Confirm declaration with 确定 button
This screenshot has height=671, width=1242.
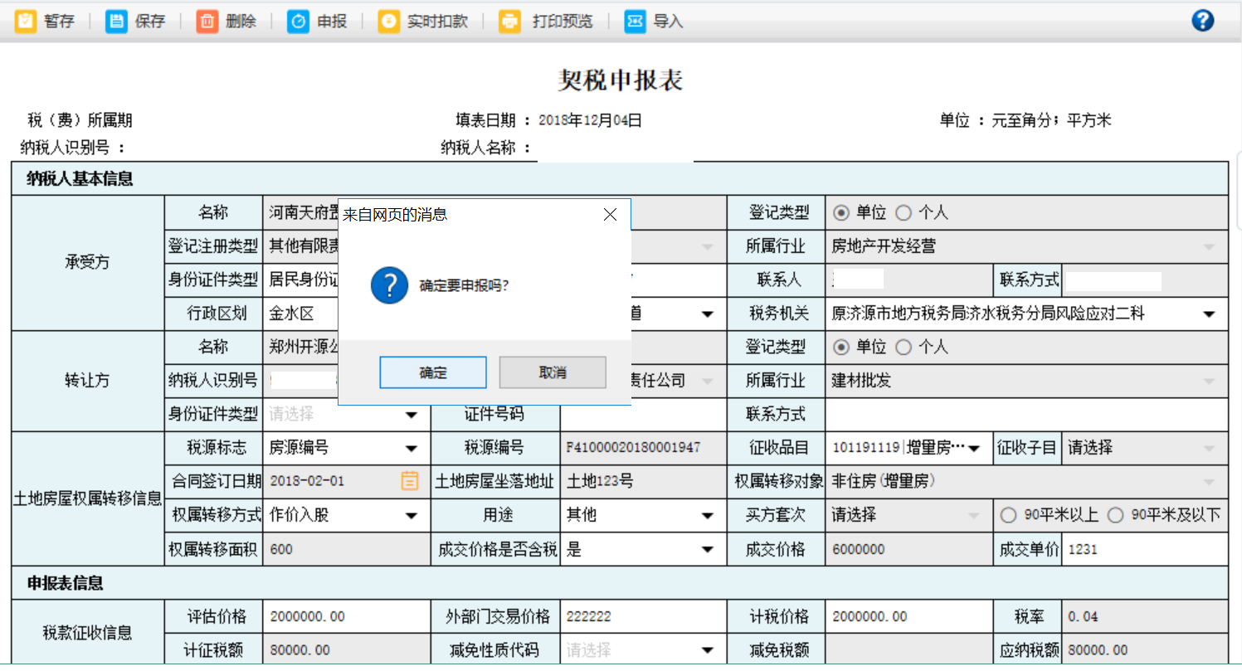tap(432, 372)
